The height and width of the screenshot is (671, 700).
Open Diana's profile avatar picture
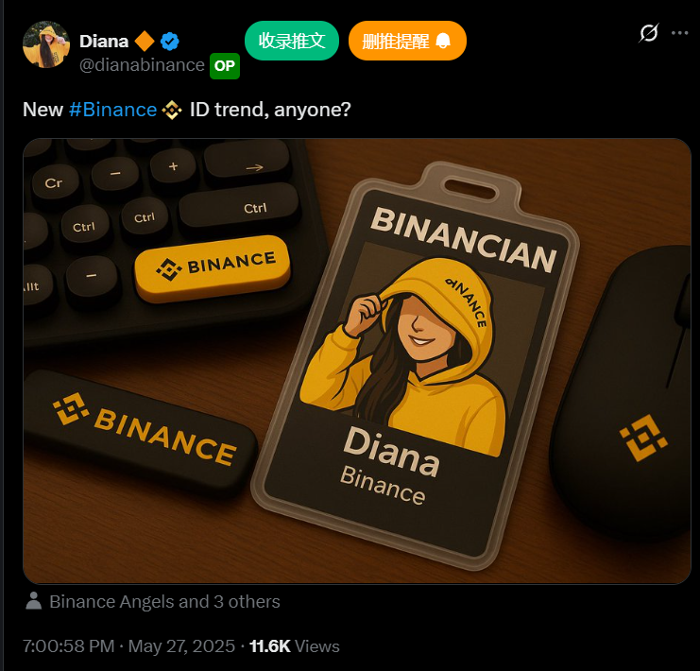(46, 44)
